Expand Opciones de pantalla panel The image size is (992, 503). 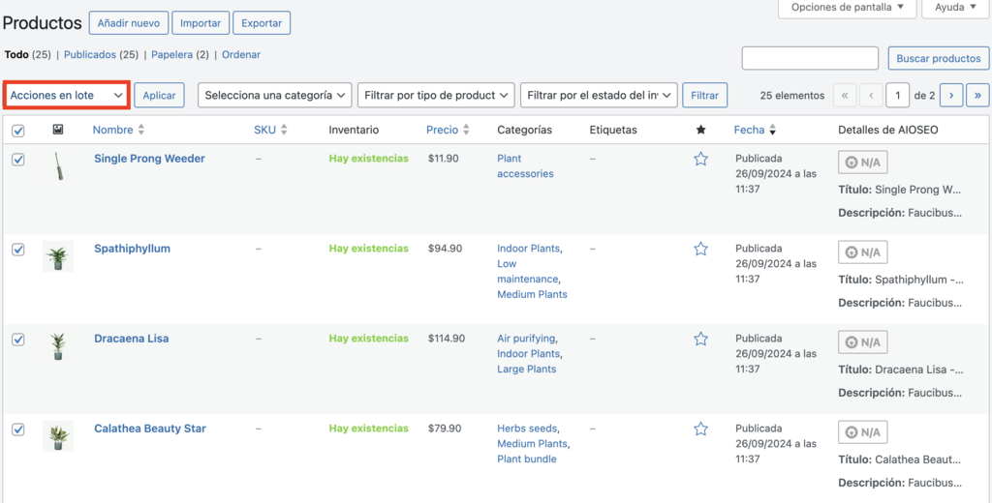847,8
